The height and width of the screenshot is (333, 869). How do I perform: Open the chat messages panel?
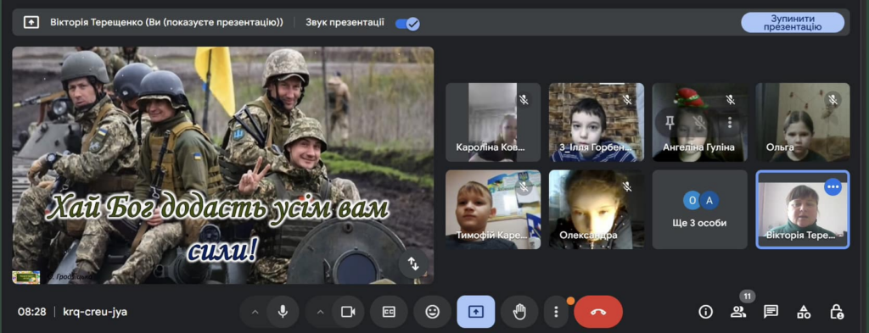771,312
